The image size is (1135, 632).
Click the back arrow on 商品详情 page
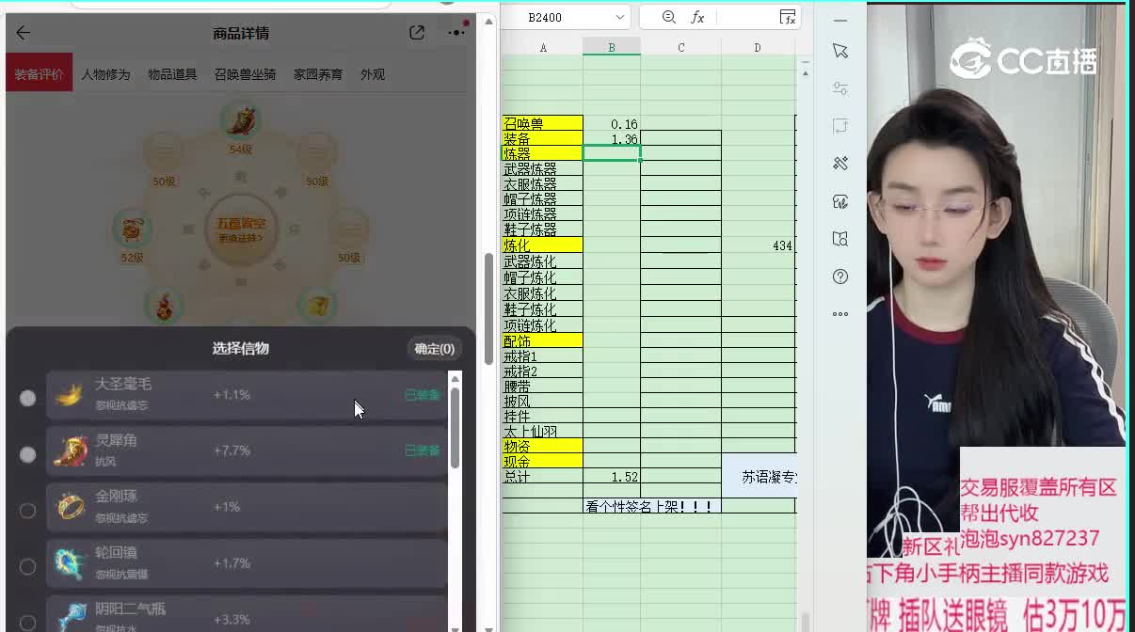point(22,31)
